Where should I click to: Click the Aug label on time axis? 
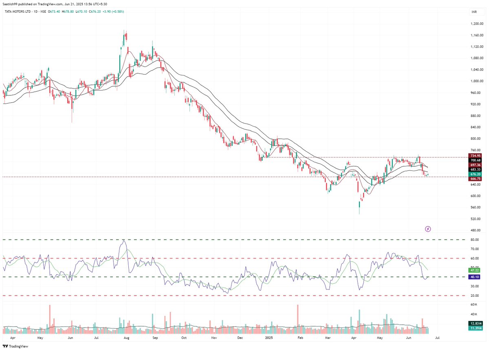tap(126, 338)
